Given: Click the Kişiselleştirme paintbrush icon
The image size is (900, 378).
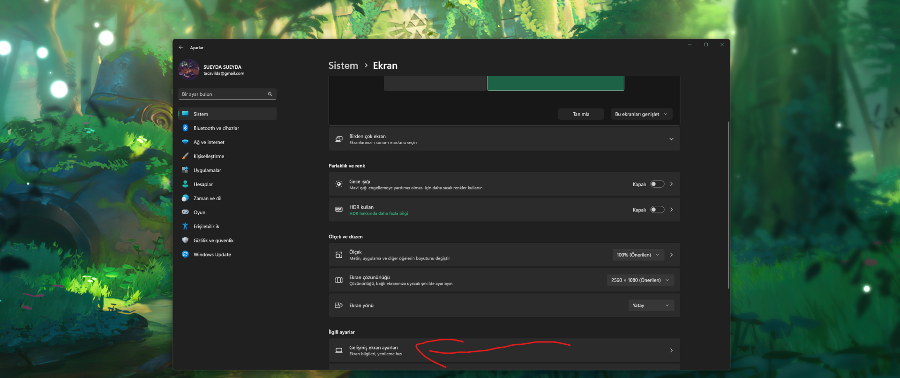Looking at the screenshot, I should pos(185,156).
